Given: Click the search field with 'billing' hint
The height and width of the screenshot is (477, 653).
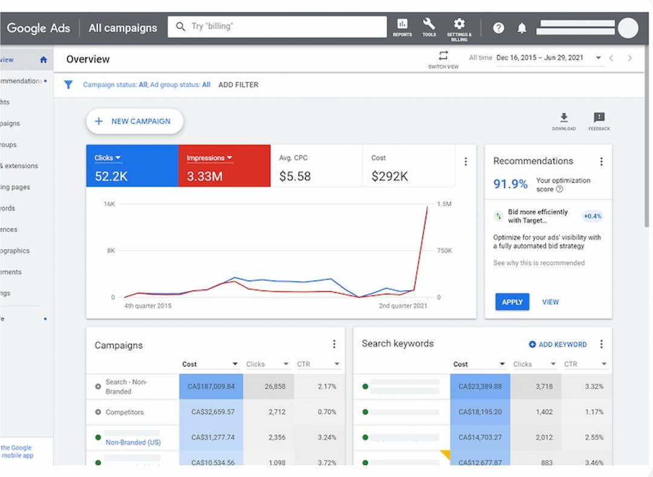Looking at the screenshot, I should coord(277,27).
